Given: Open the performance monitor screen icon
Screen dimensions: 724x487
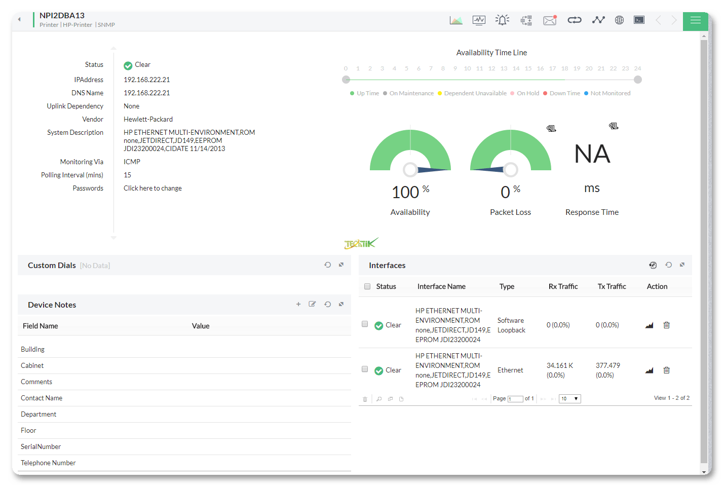Looking at the screenshot, I should pyautogui.click(x=479, y=20).
